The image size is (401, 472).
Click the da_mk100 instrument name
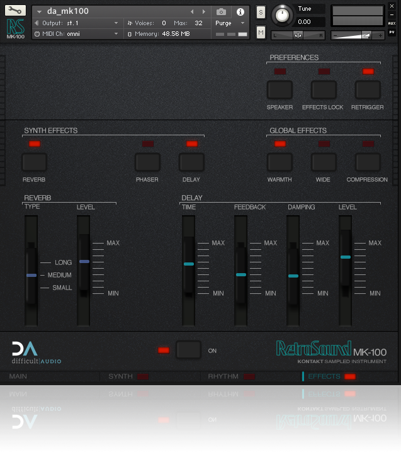point(68,11)
